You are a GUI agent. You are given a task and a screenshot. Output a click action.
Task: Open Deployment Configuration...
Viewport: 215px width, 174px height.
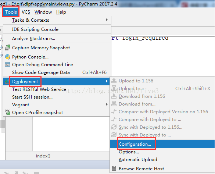click(162, 144)
